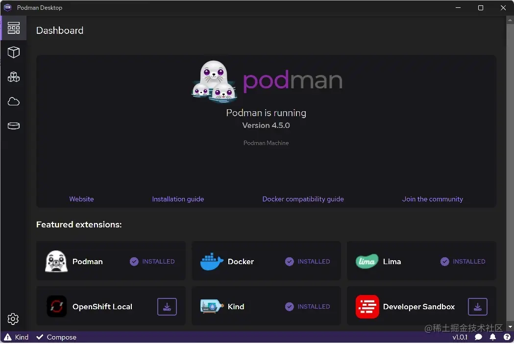Install the OpenShift Local extension
514x344 pixels.
167,307
